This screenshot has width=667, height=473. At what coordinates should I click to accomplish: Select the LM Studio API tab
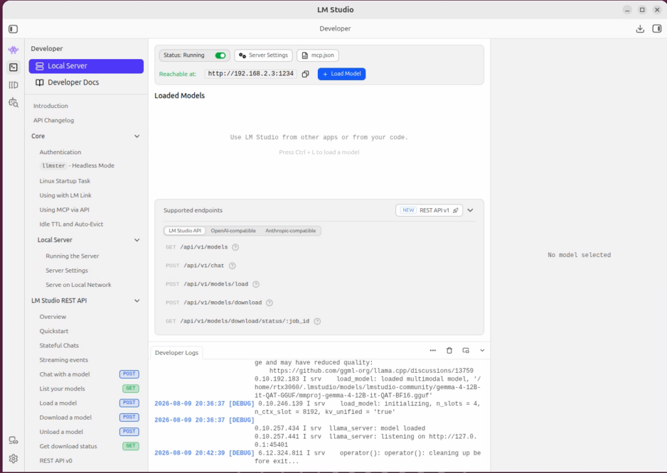[185, 231]
